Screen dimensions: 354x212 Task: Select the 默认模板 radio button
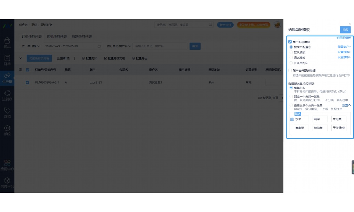click(x=291, y=53)
